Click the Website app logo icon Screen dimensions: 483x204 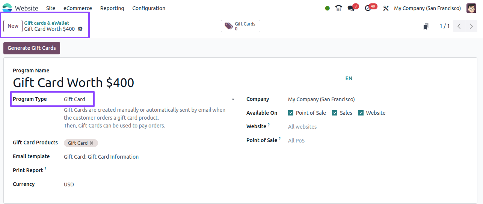(x=7, y=8)
